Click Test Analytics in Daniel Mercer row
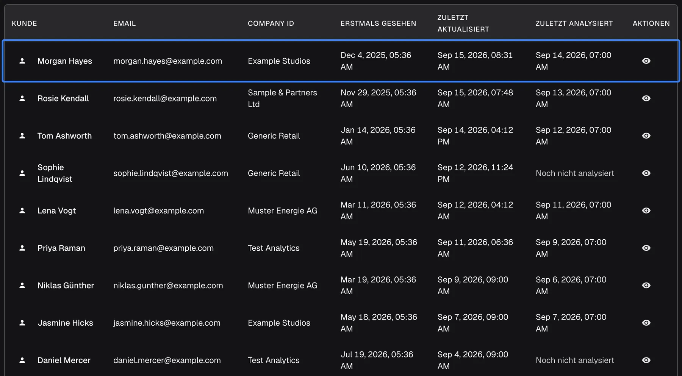The height and width of the screenshot is (376, 682). point(274,360)
